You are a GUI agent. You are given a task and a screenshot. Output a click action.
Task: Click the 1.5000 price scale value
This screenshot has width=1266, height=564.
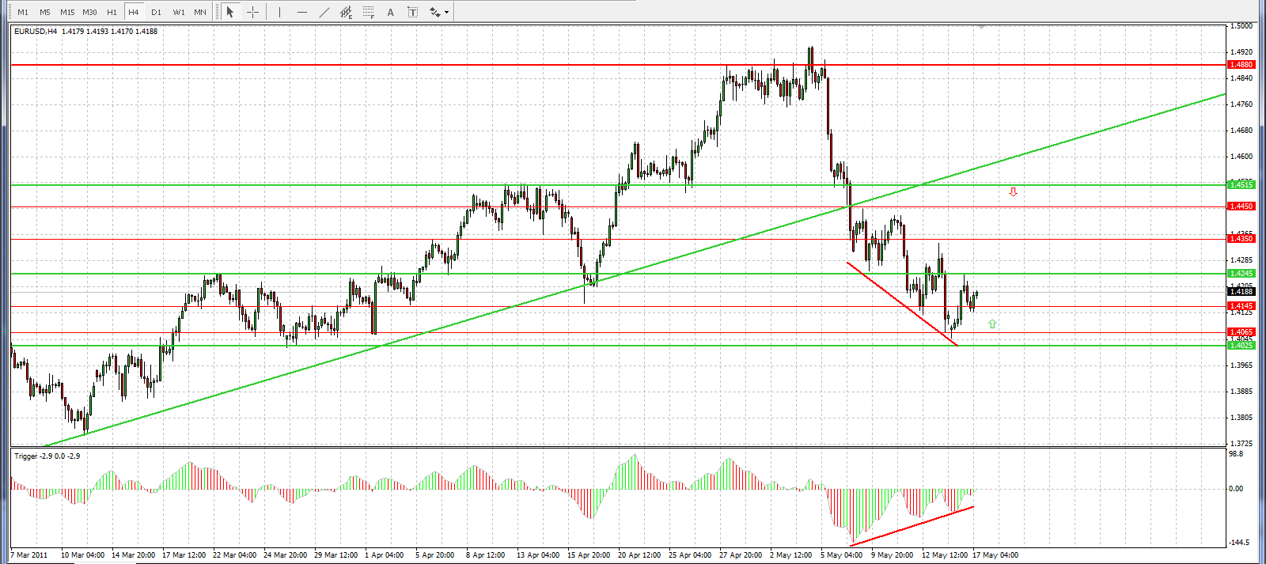1241,26
